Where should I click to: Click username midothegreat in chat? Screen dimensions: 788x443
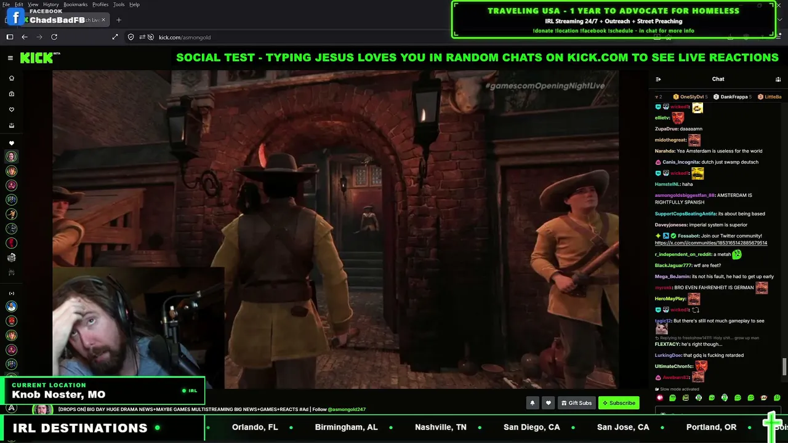point(670,140)
